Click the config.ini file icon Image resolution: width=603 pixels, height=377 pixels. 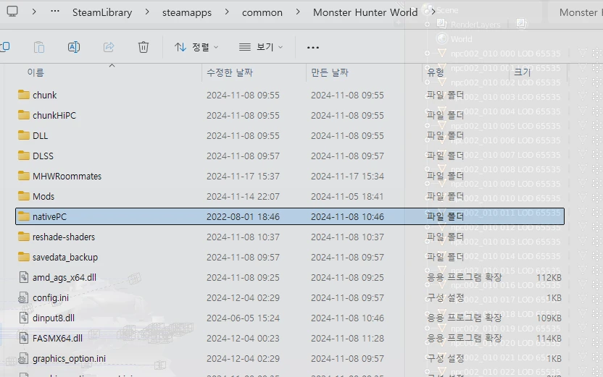coord(23,297)
